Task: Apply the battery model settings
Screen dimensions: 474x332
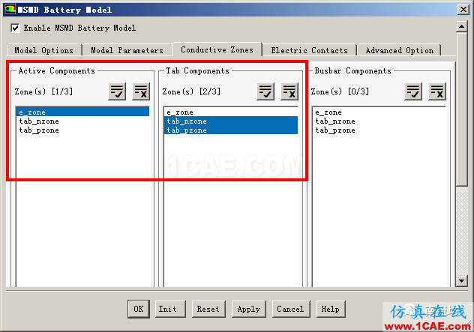Action: [x=249, y=309]
